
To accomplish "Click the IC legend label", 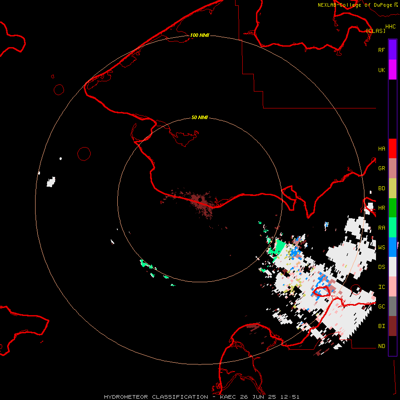I will pos(381,287).
